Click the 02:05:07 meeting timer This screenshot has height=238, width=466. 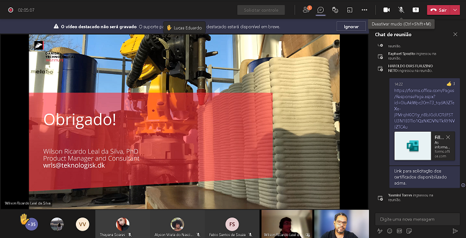tap(26, 10)
